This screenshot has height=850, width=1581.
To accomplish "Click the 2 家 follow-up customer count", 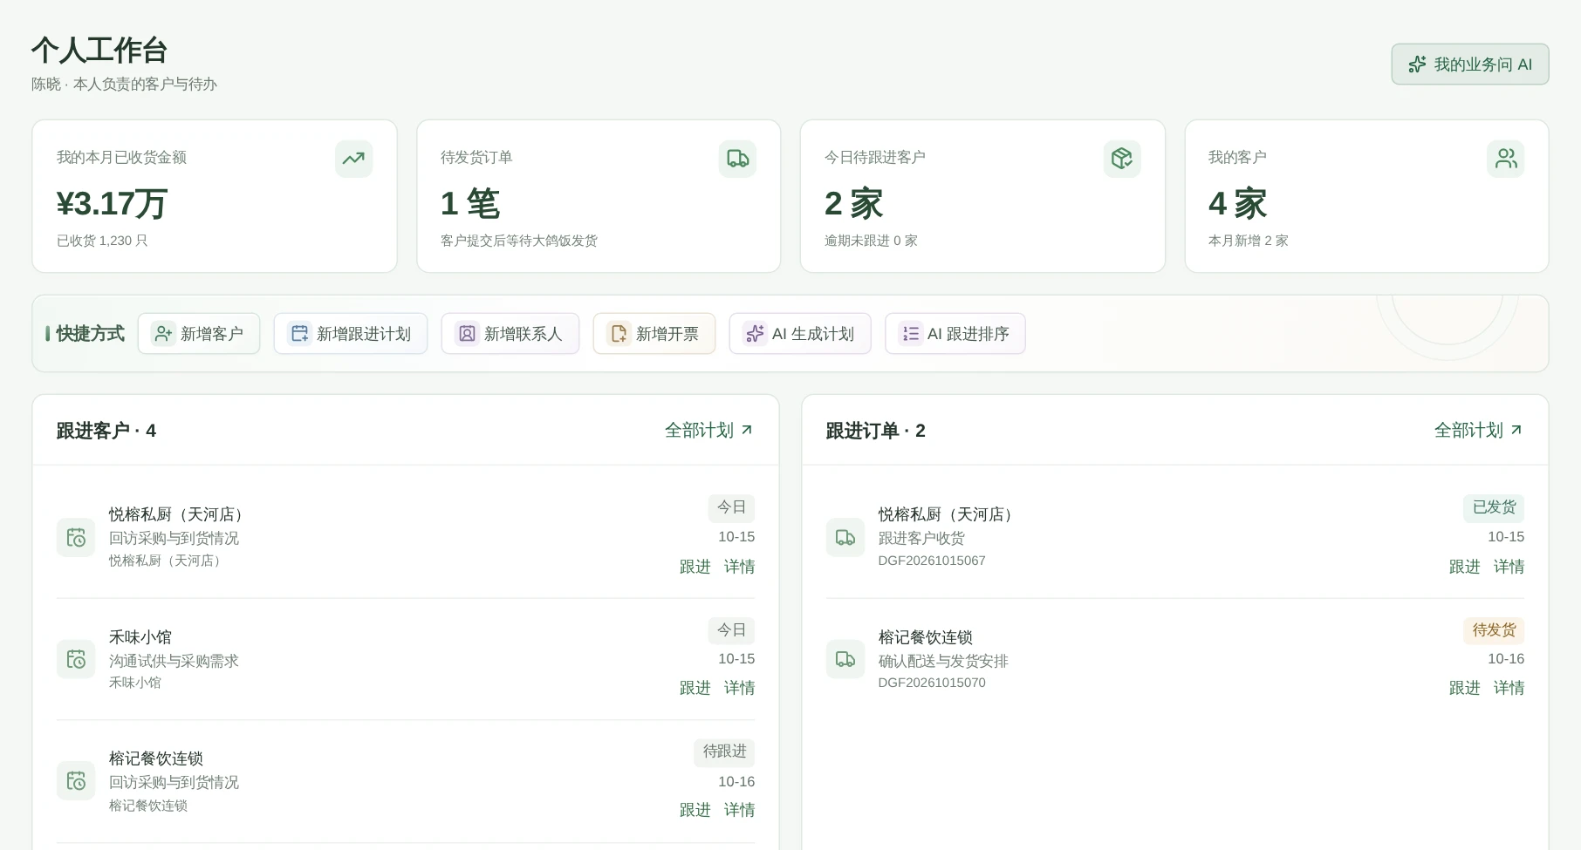I will pyautogui.click(x=854, y=204).
